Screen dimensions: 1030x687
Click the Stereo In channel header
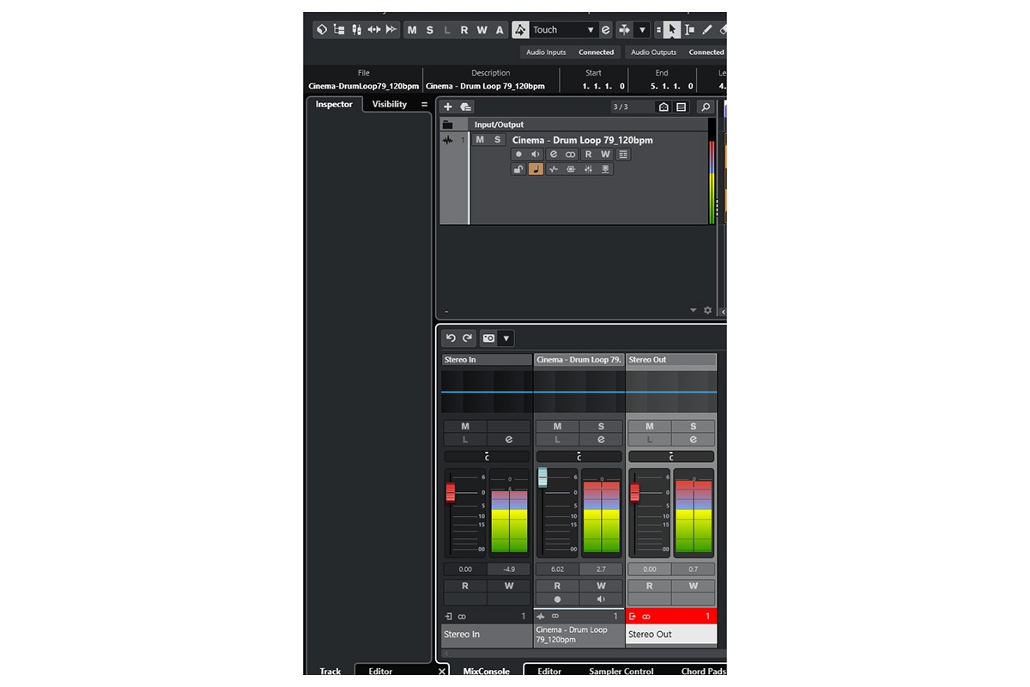[487, 360]
